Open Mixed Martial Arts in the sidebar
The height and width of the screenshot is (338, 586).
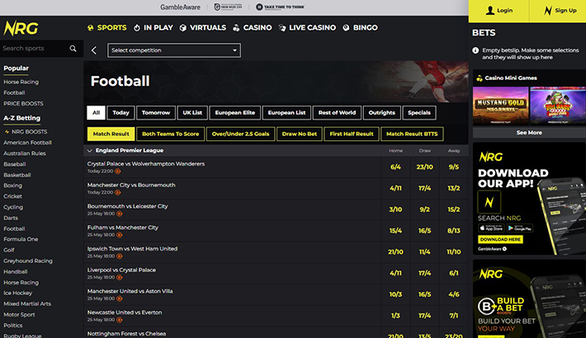(x=27, y=304)
